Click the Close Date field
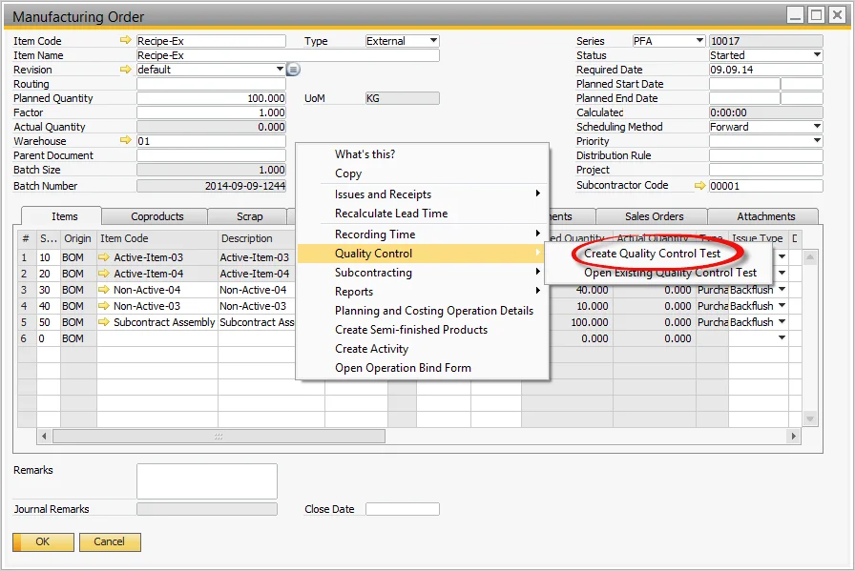This screenshot has height=571, width=855. click(x=403, y=509)
